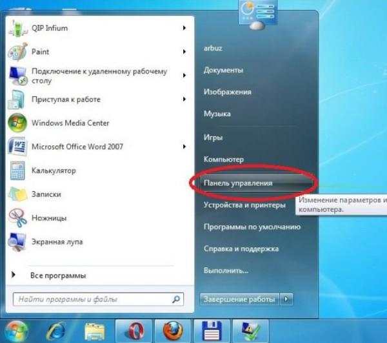This screenshot has height=343, width=387.
Task: Click the Remote Desktop Connection icon
Action: (18, 76)
